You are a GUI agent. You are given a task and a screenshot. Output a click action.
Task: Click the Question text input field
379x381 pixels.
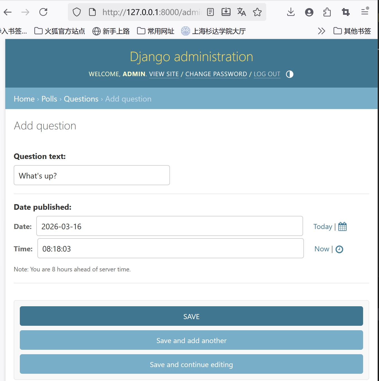[92, 175]
